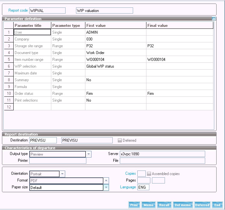
Task: Click the Copies link label
Action: tap(131, 173)
